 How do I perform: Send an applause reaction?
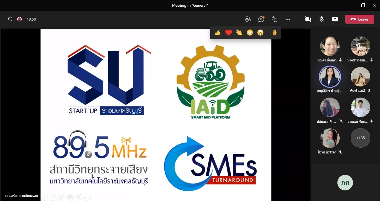239,33
